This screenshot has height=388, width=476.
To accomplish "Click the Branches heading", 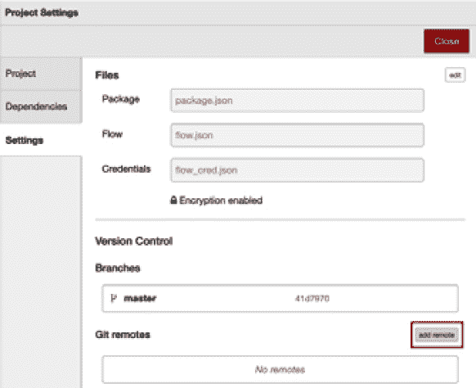I will click(x=118, y=268).
